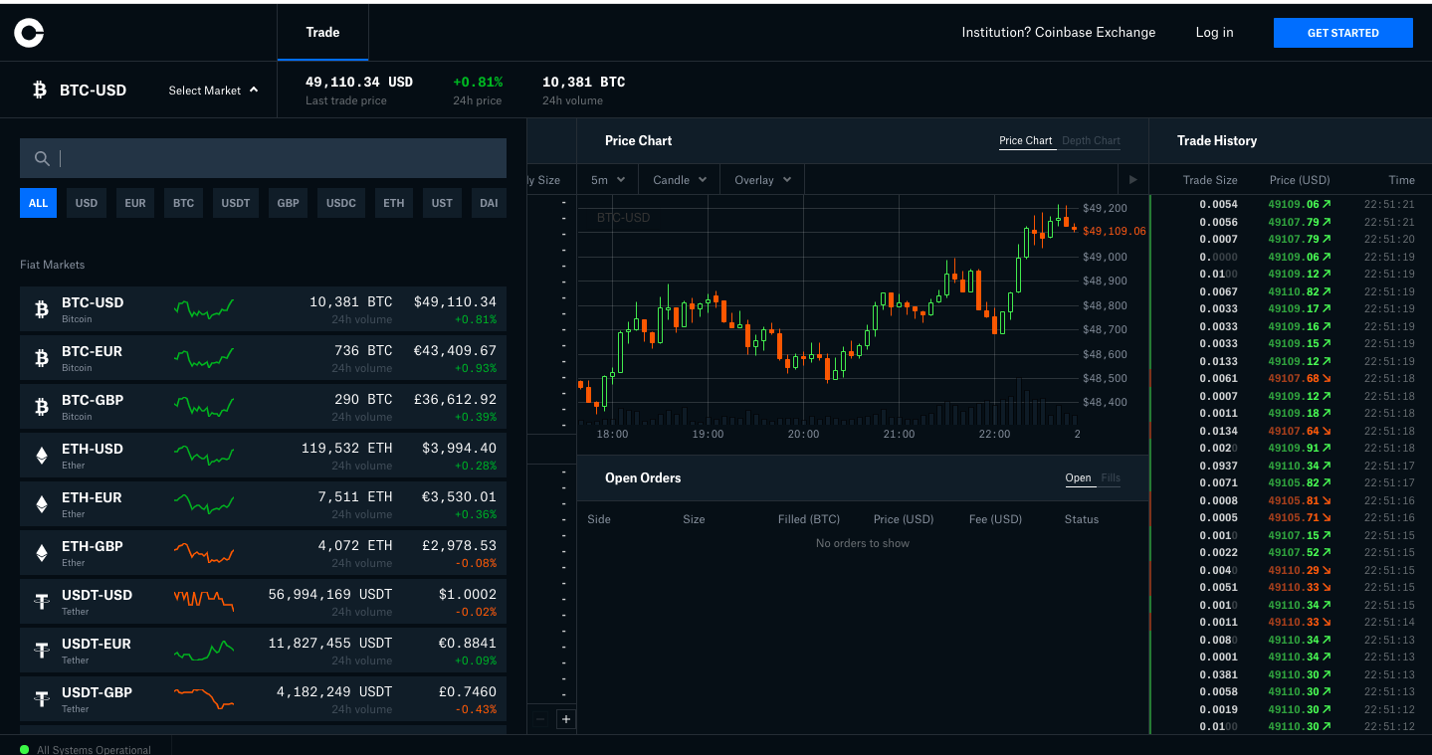Viewport: 1432px width, 755px height.
Task: Filter markets by DAI
Action: click(x=489, y=203)
